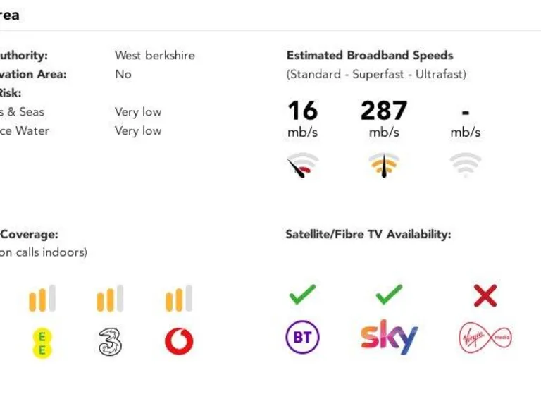Click the signal bars above Vodafone
The width and height of the screenshot is (541, 406).
point(179,299)
